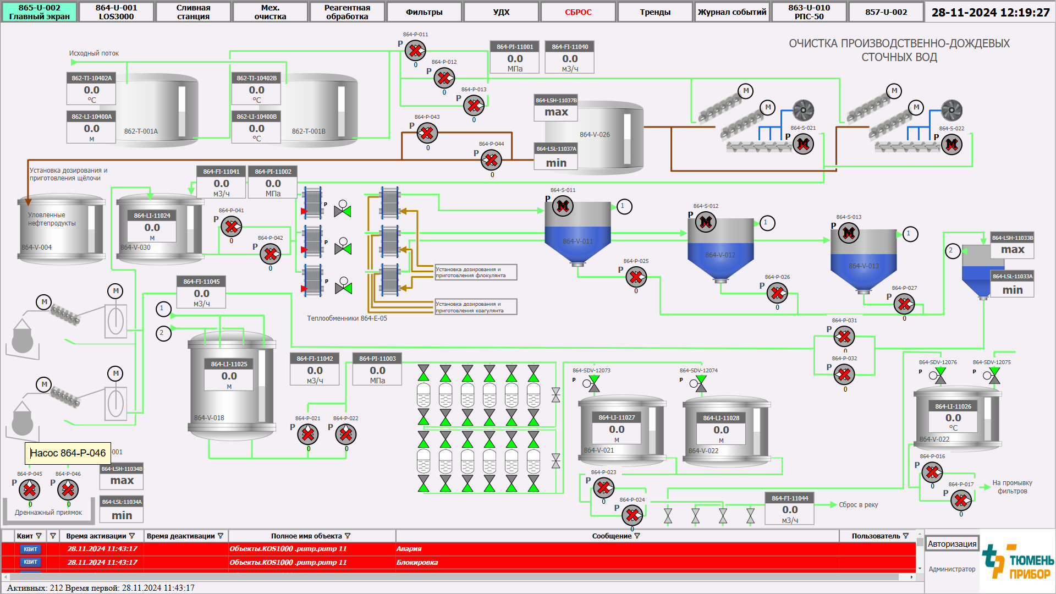The image size is (1056, 594).
Task: Click 864-LI-11025 level value field
Action: [229, 376]
